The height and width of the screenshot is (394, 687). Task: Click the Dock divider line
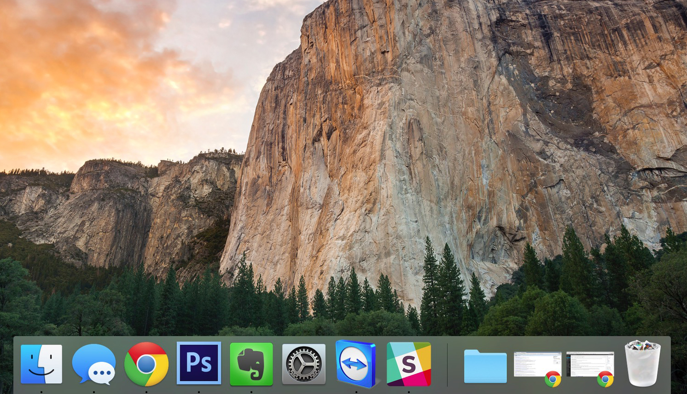click(x=447, y=365)
